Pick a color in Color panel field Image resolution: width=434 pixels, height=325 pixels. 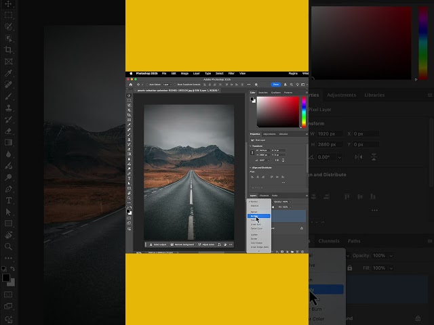click(278, 112)
